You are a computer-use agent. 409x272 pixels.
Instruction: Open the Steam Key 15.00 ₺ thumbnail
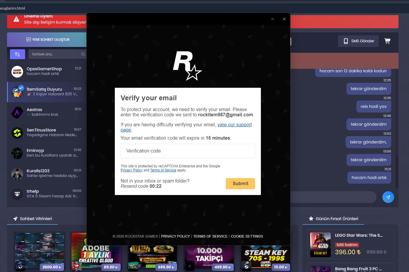[266, 258]
